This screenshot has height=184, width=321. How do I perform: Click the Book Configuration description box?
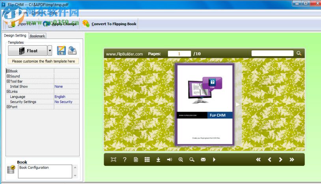tap(45, 171)
